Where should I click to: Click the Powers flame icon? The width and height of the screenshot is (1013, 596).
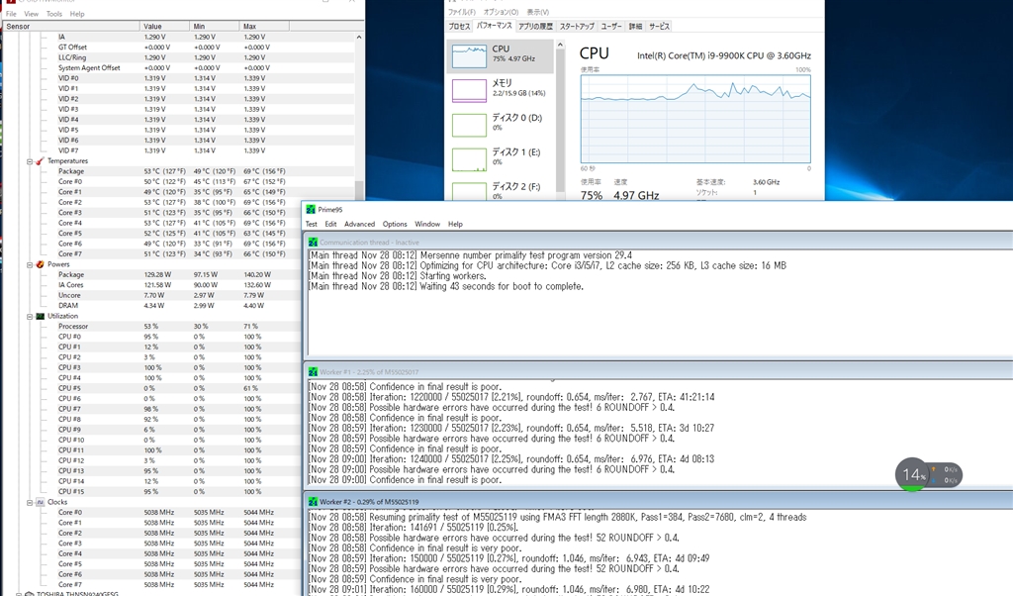tap(40, 264)
